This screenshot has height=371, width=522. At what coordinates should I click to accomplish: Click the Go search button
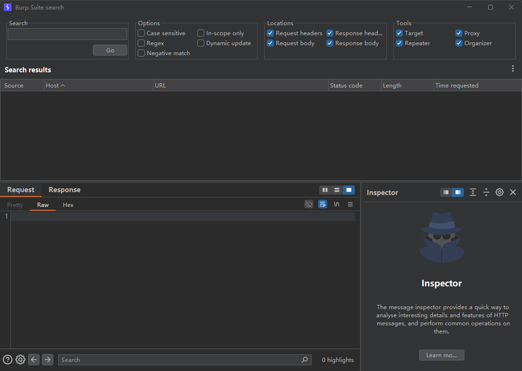click(110, 50)
